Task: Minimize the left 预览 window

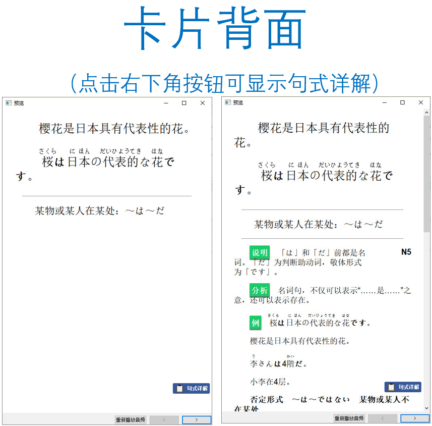Action: [166, 103]
